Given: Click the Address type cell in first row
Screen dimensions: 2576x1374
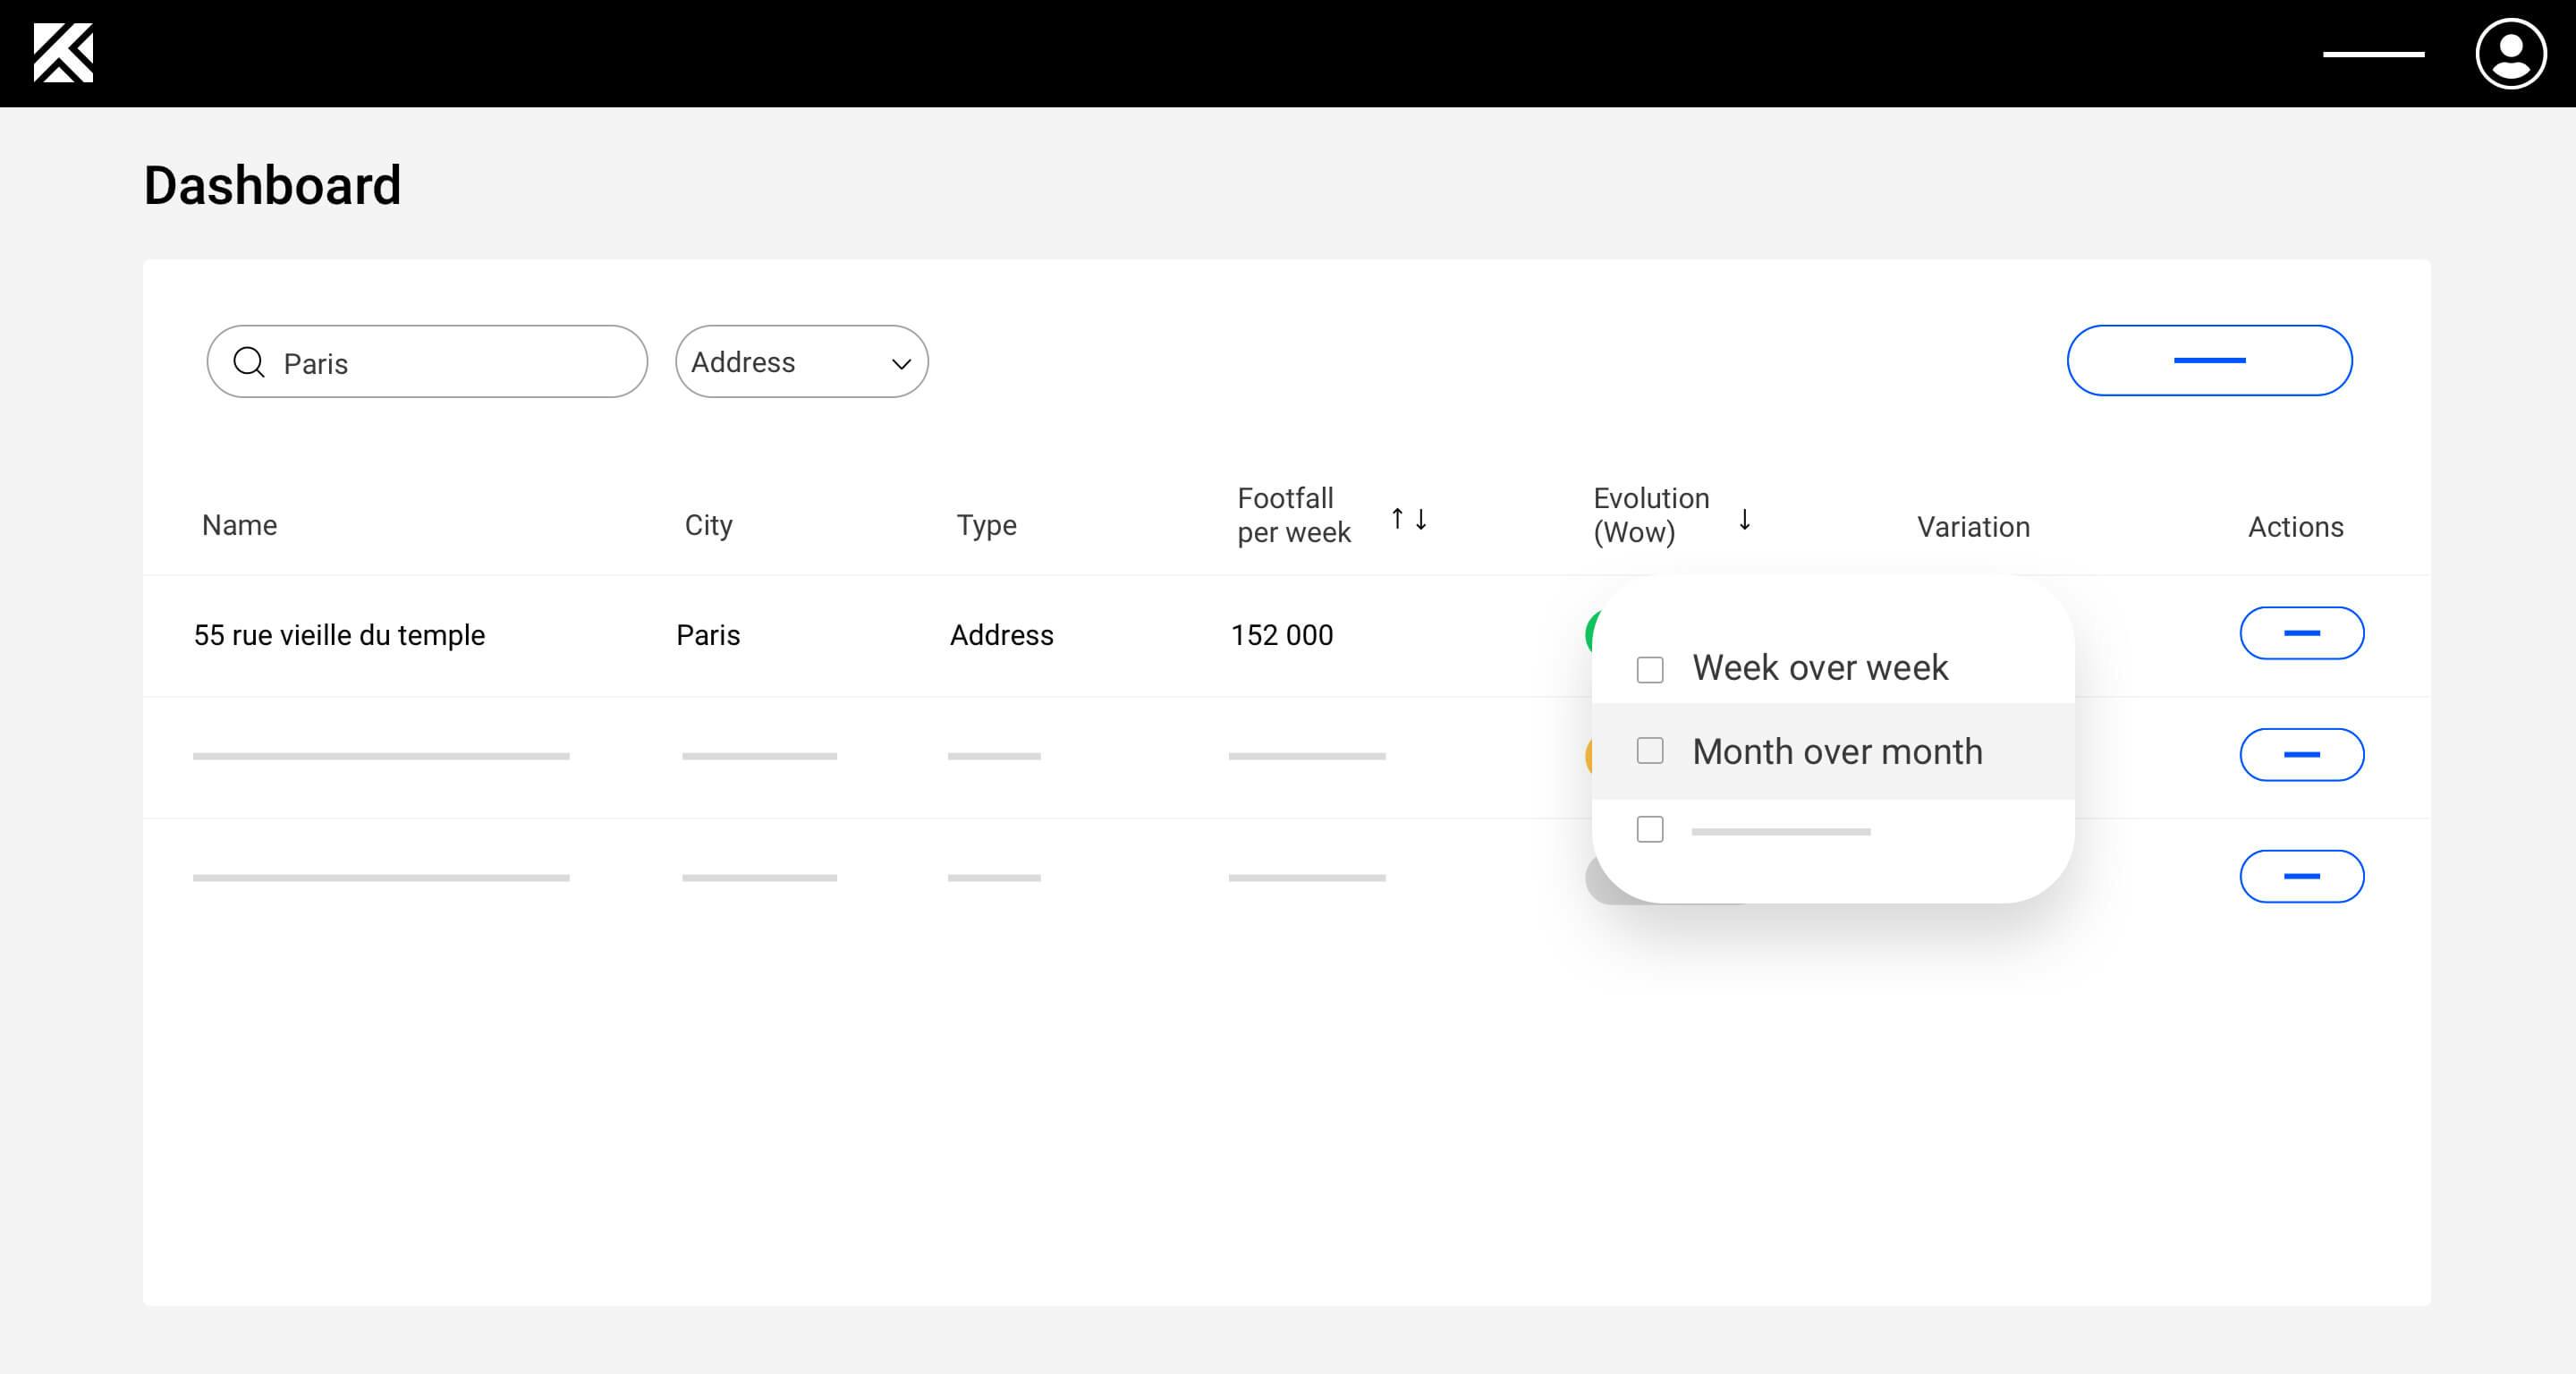Looking at the screenshot, I should 1001,635.
